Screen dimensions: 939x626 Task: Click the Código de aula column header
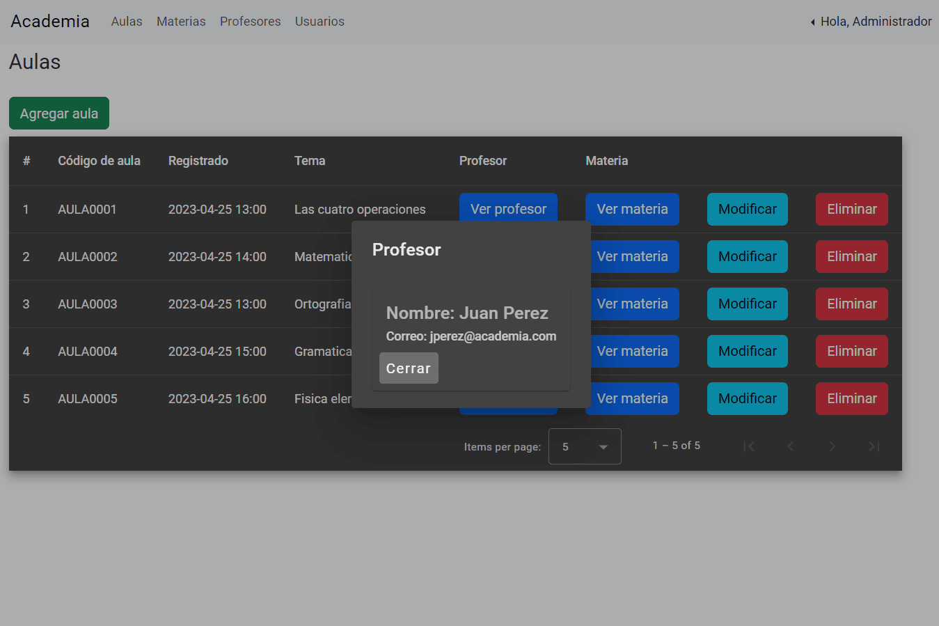pos(99,161)
